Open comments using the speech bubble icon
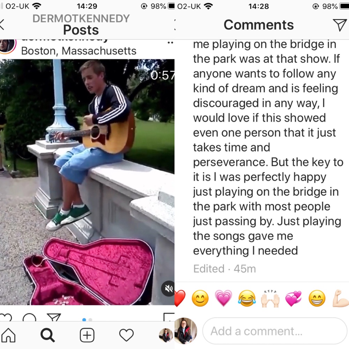The width and height of the screenshot is (349, 349). point(29,317)
